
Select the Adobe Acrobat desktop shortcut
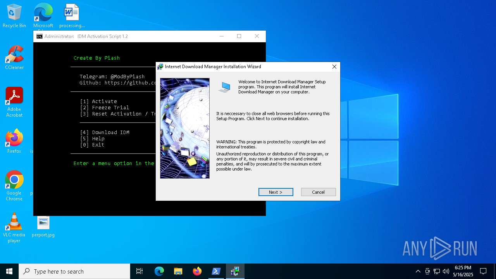14,102
